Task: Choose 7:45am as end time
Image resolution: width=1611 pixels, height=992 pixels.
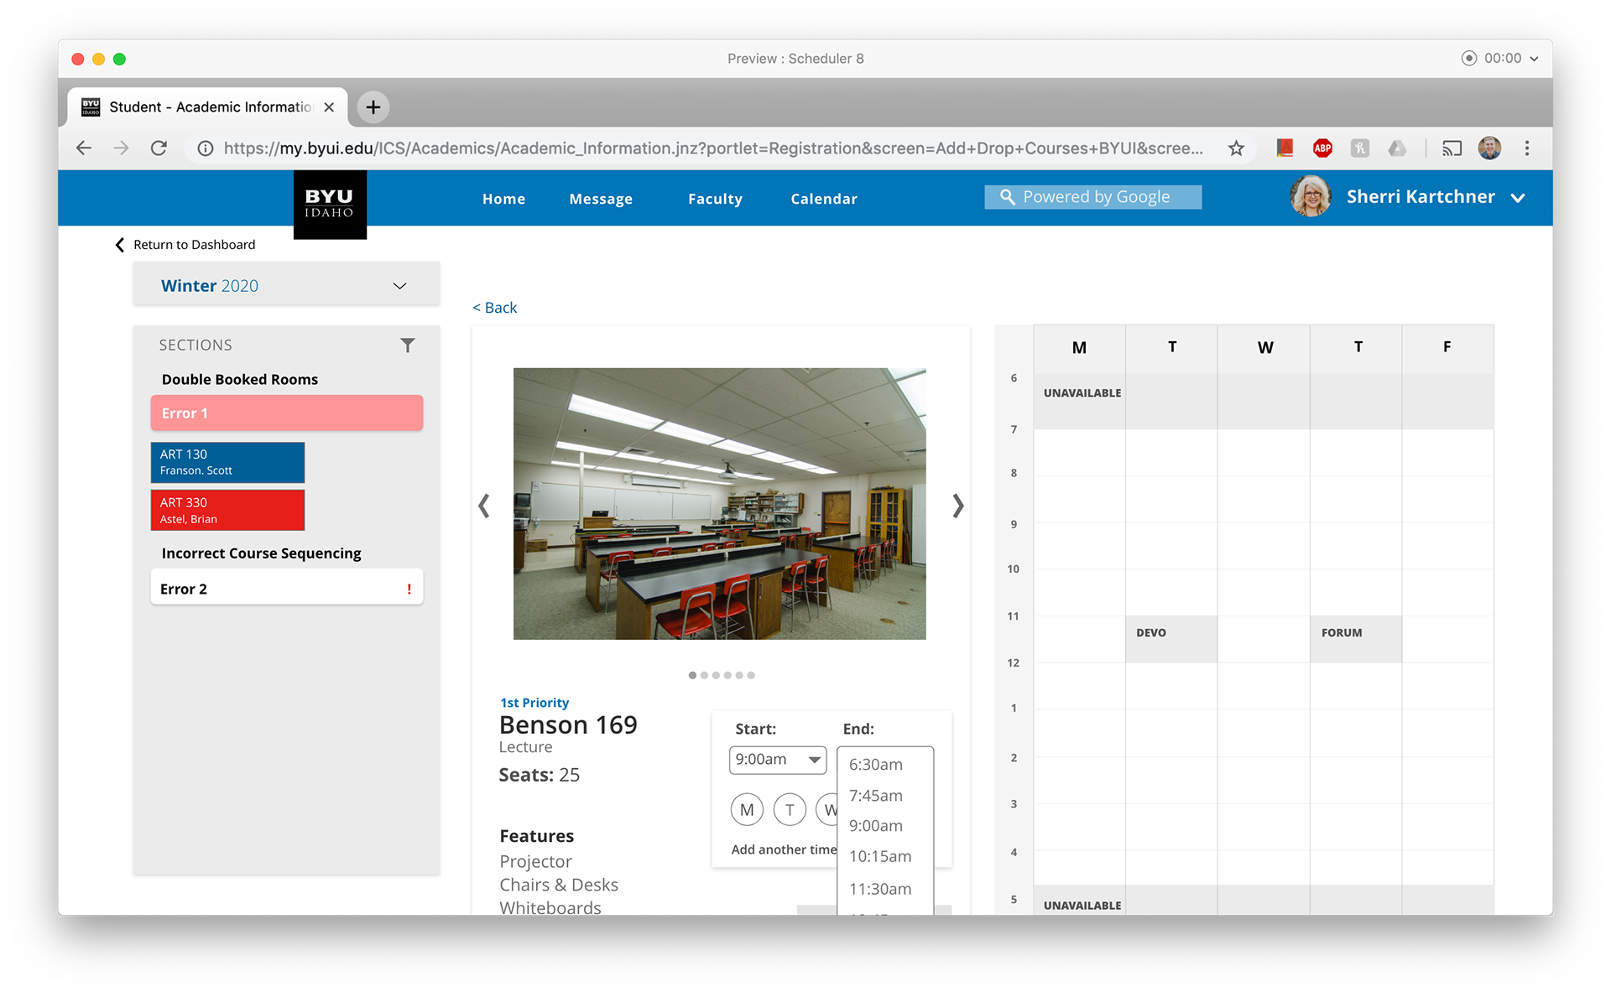Action: 876,796
